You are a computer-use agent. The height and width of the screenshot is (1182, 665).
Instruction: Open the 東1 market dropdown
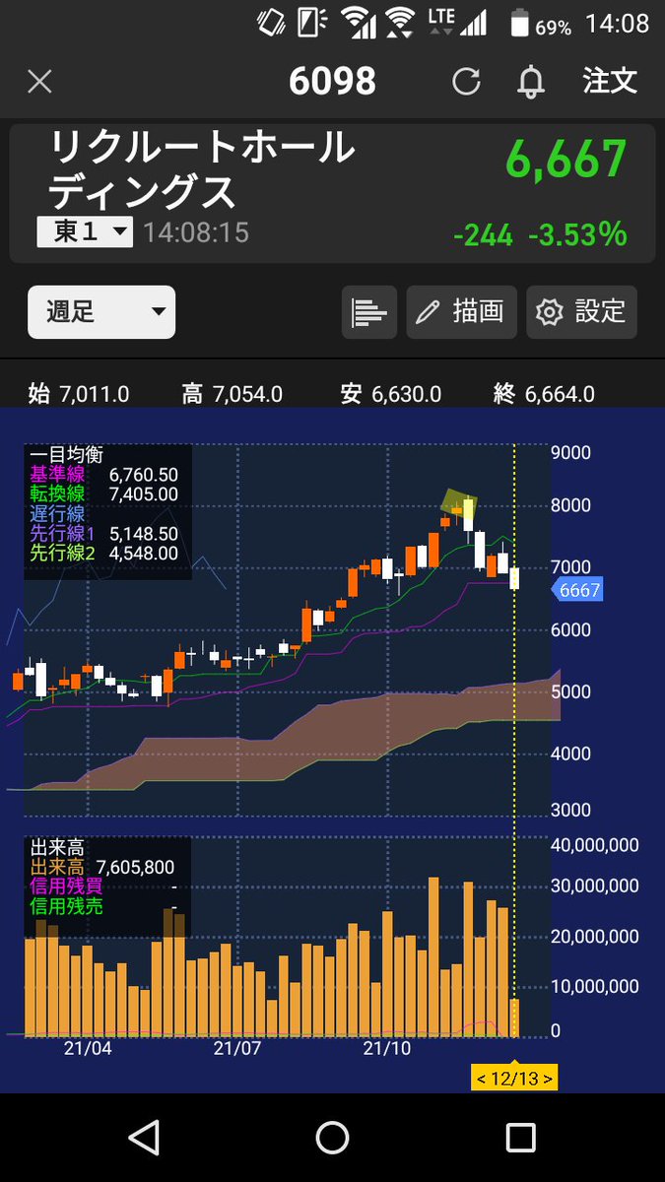pos(85,231)
